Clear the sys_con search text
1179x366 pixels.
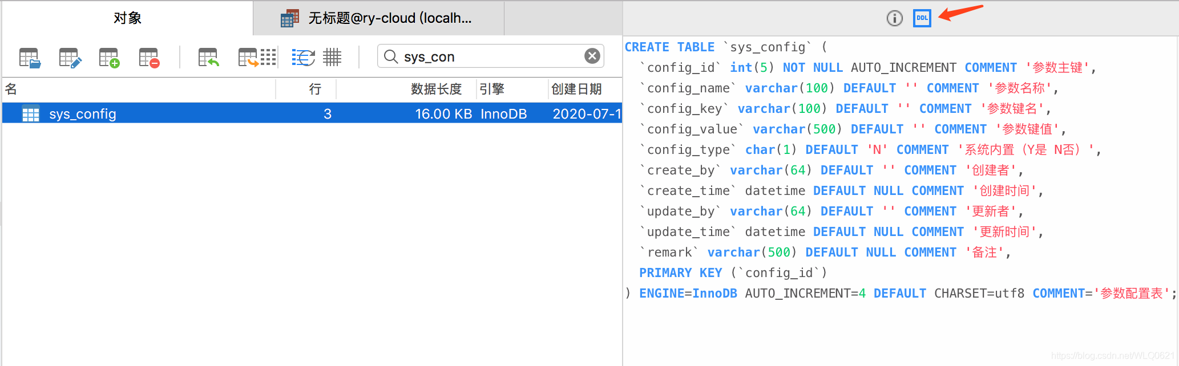click(x=592, y=56)
